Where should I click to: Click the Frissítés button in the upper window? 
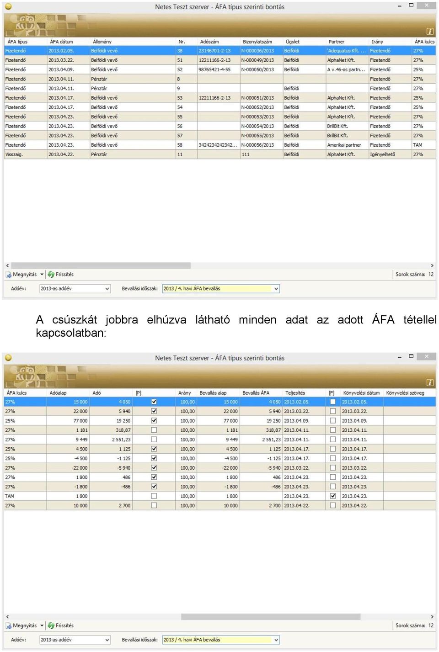coord(61,275)
